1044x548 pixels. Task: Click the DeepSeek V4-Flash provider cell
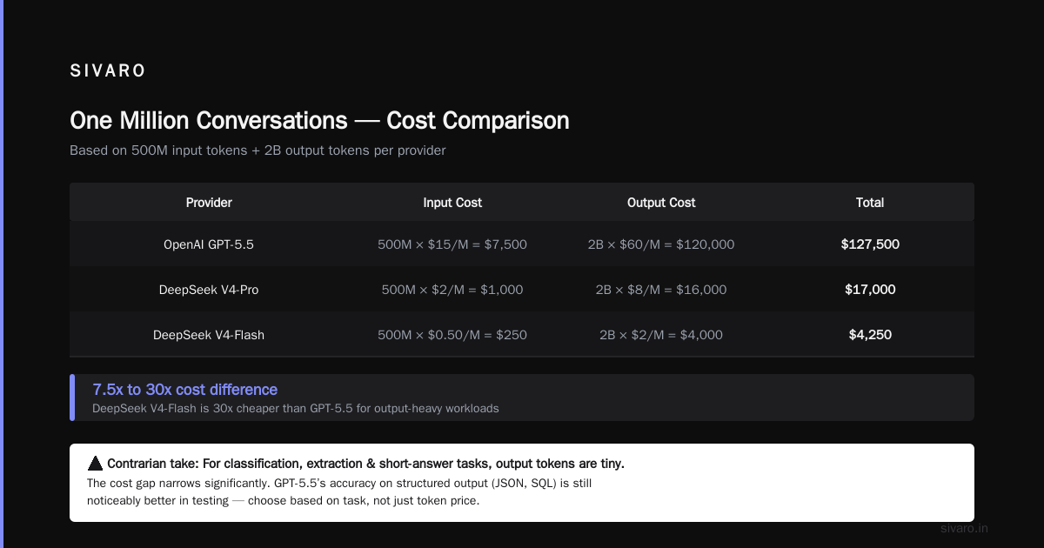(x=209, y=335)
